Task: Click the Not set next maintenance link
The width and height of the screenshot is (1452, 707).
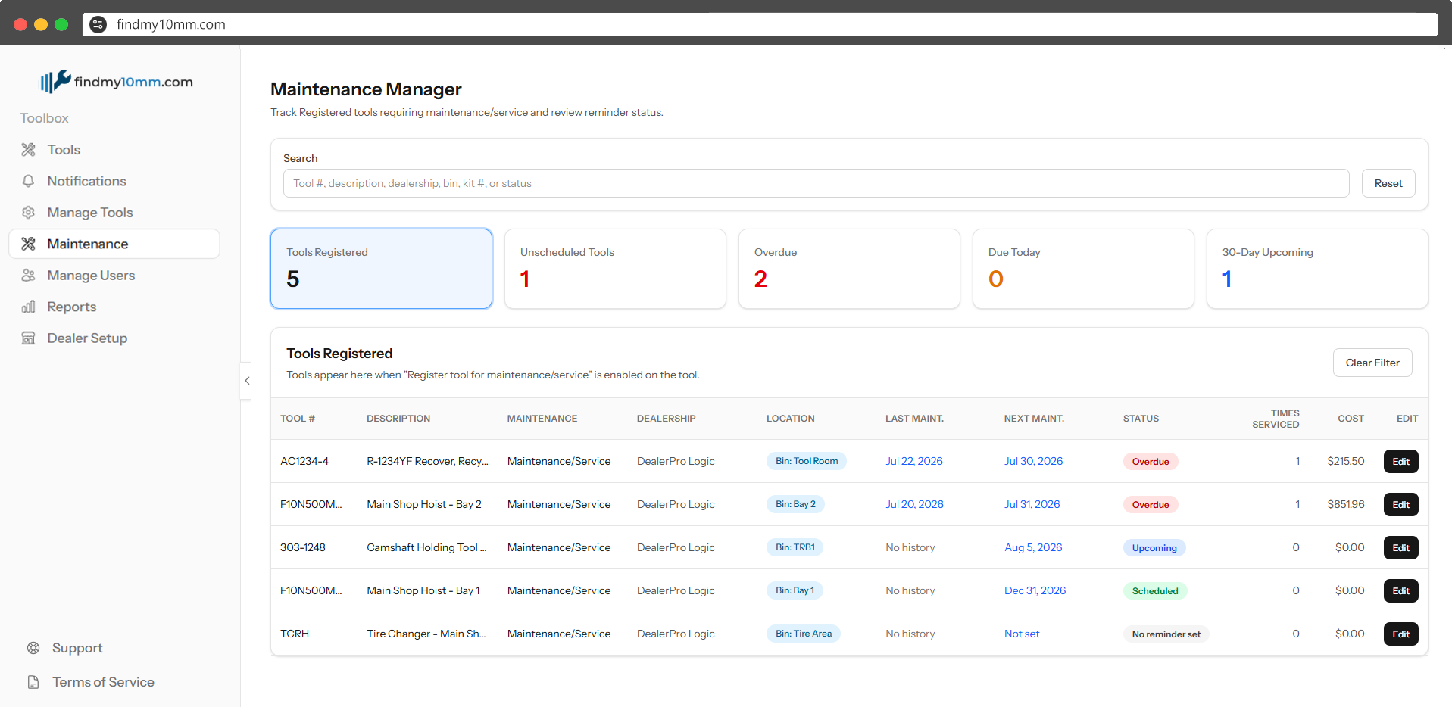Action: coord(1022,634)
